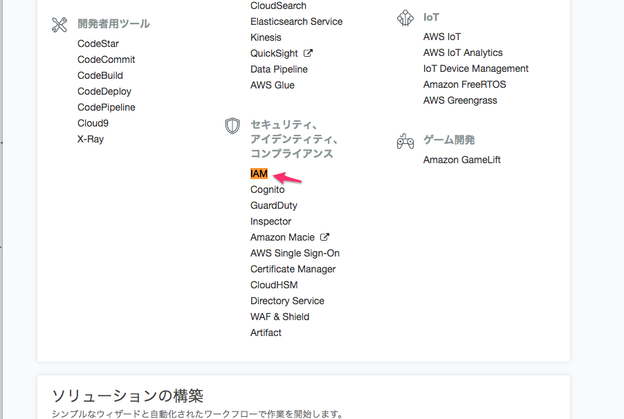Click the ゲーム開発 category heading
Image resolution: width=624 pixels, height=419 pixels.
[449, 140]
